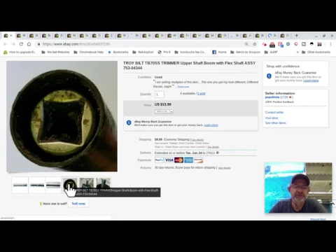Open the AARP bookmark folder
Image resolution: width=336 pixels, height=252 pixels.
click(271, 52)
